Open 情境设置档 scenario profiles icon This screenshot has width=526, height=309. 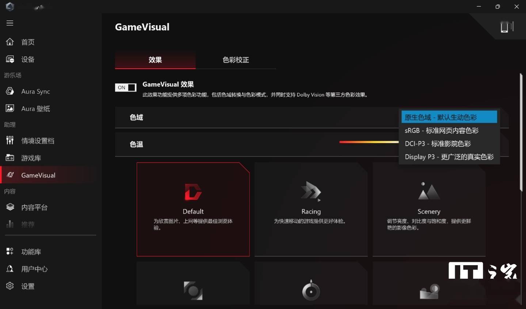point(10,141)
